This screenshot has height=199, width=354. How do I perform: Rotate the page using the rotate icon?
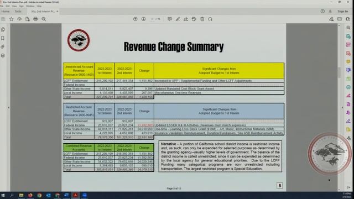tap(210, 19)
